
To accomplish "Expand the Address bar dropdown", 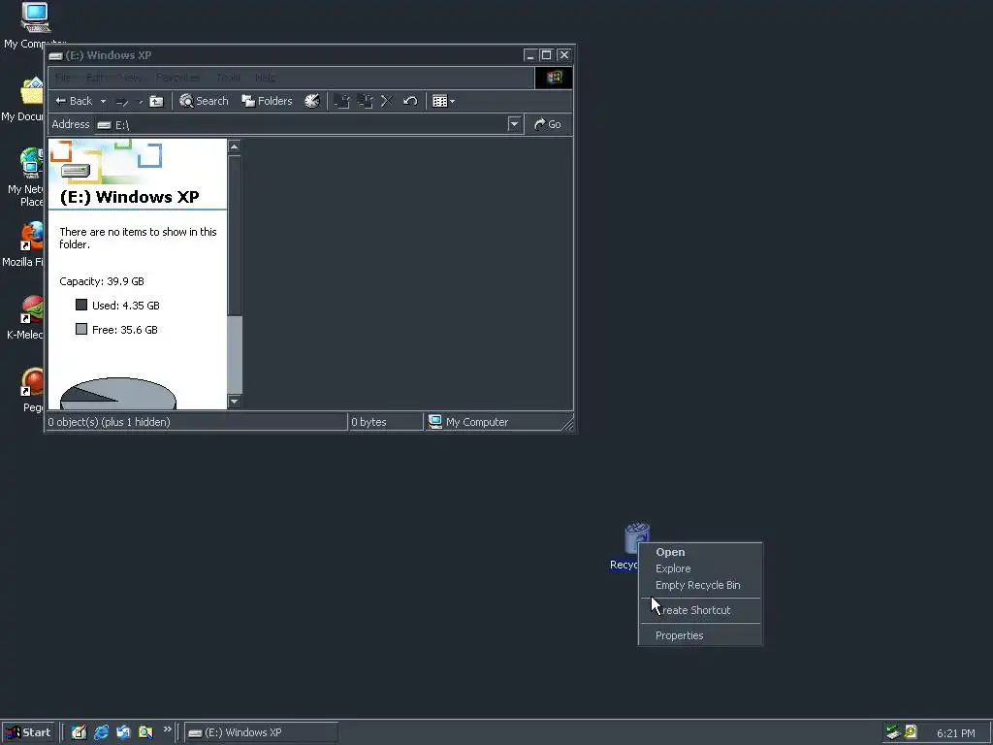I will 514,124.
